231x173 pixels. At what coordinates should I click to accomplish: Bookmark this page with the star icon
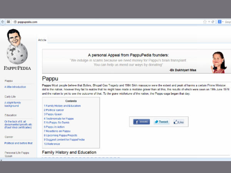[204, 22]
